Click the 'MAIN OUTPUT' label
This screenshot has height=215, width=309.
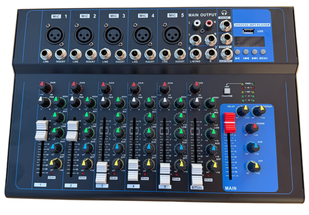pyautogui.click(x=202, y=15)
